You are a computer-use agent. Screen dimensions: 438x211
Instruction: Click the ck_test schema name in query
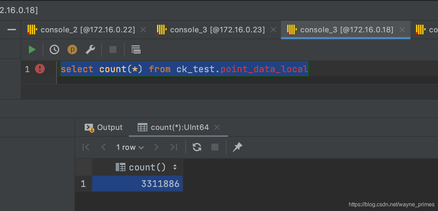click(196, 69)
